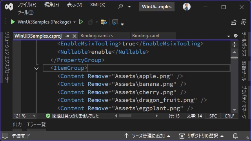Open the document list dropdown arrow
This screenshot has height=141, width=251.
229,36
